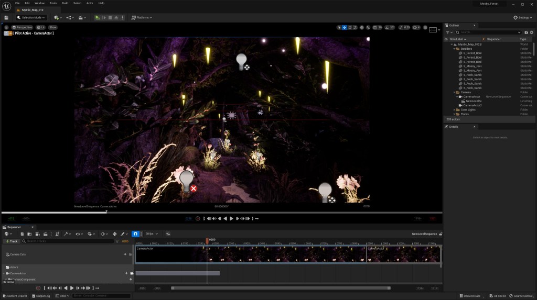Image resolution: width=537 pixels, height=300 pixels.
Task: Click the Play level button
Action: coord(97,17)
